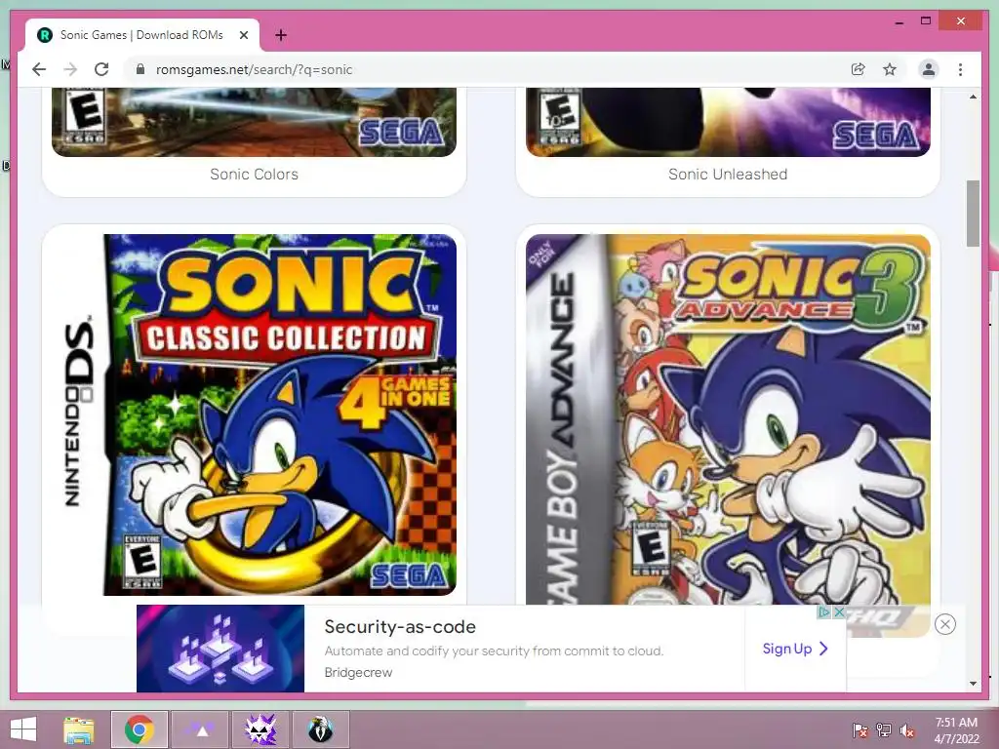The width and height of the screenshot is (999, 749).
Task: Open Sonic Classic Collection cover art
Action: 255,414
